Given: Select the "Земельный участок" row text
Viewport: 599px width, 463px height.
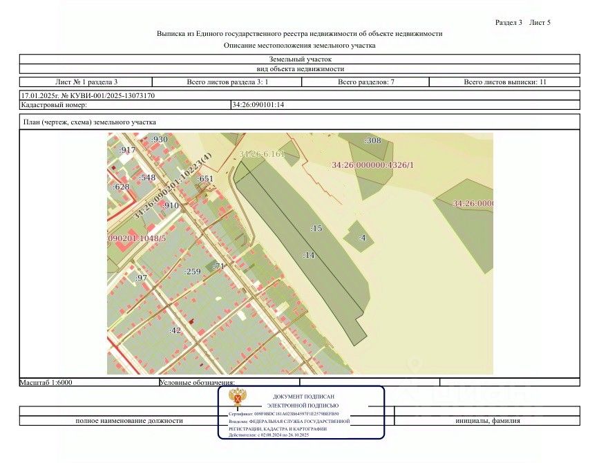Looking at the screenshot, I should (301, 59).
